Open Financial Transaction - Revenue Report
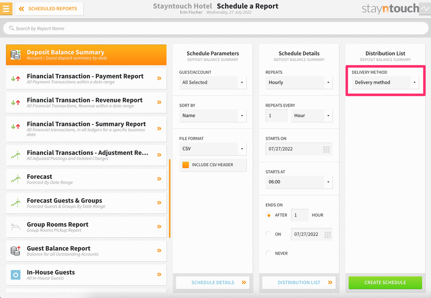431x298 pixels. pos(86,102)
